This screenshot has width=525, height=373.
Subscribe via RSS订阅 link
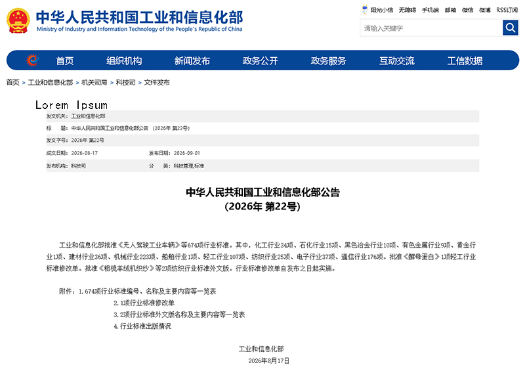507,10
